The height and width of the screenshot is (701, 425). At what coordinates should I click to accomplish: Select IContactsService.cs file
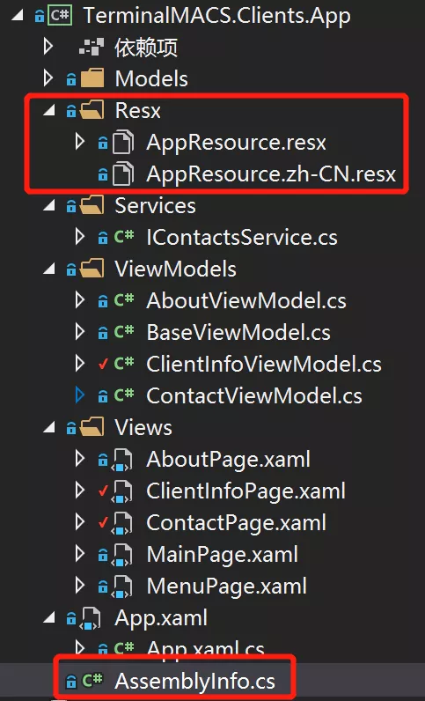(242, 237)
